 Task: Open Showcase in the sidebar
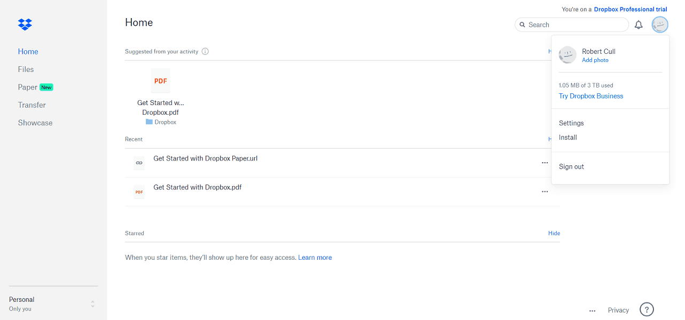[35, 123]
